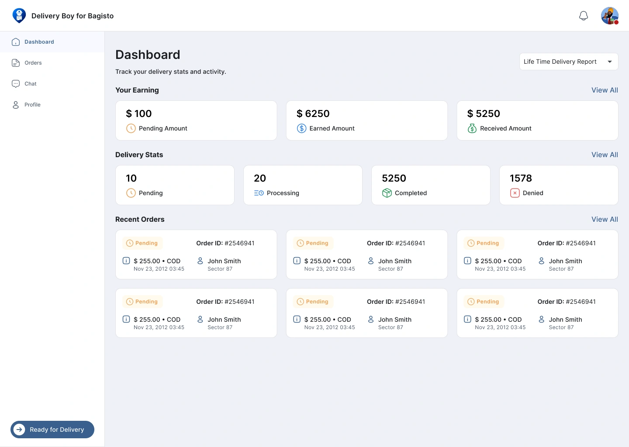
Task: Click the Pending Amount label
Action: click(x=163, y=128)
